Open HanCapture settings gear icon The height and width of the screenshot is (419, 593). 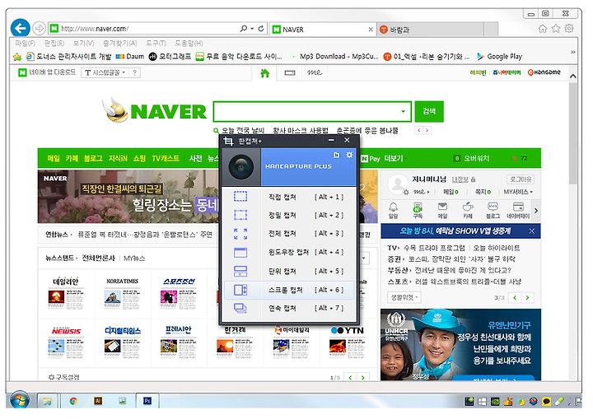point(349,155)
